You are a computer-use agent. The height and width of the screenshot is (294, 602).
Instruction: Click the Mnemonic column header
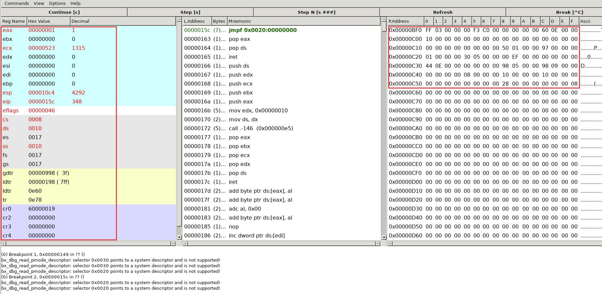pyautogui.click(x=303, y=21)
